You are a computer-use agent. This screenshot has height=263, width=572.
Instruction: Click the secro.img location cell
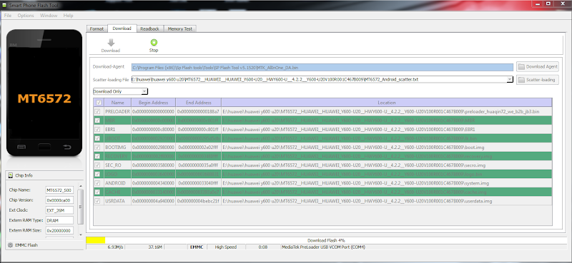[x=386, y=165]
